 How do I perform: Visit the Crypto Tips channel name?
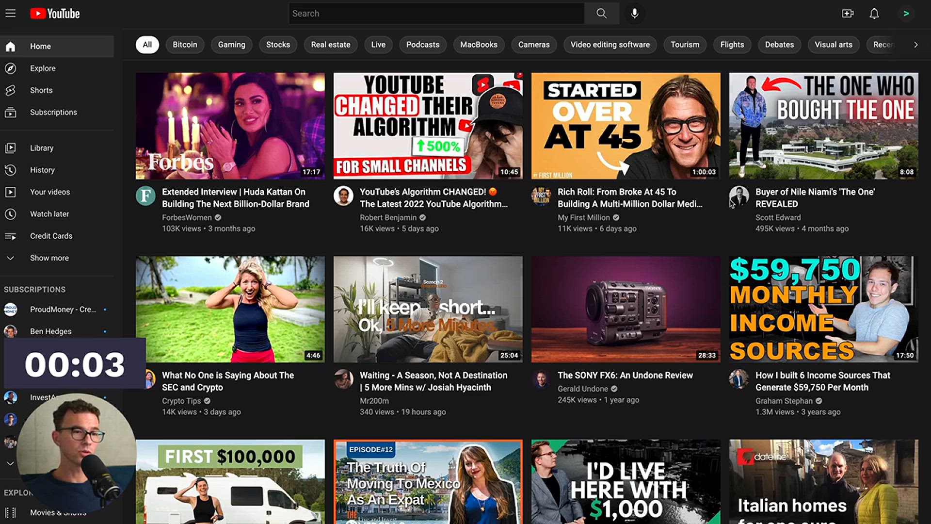(181, 401)
